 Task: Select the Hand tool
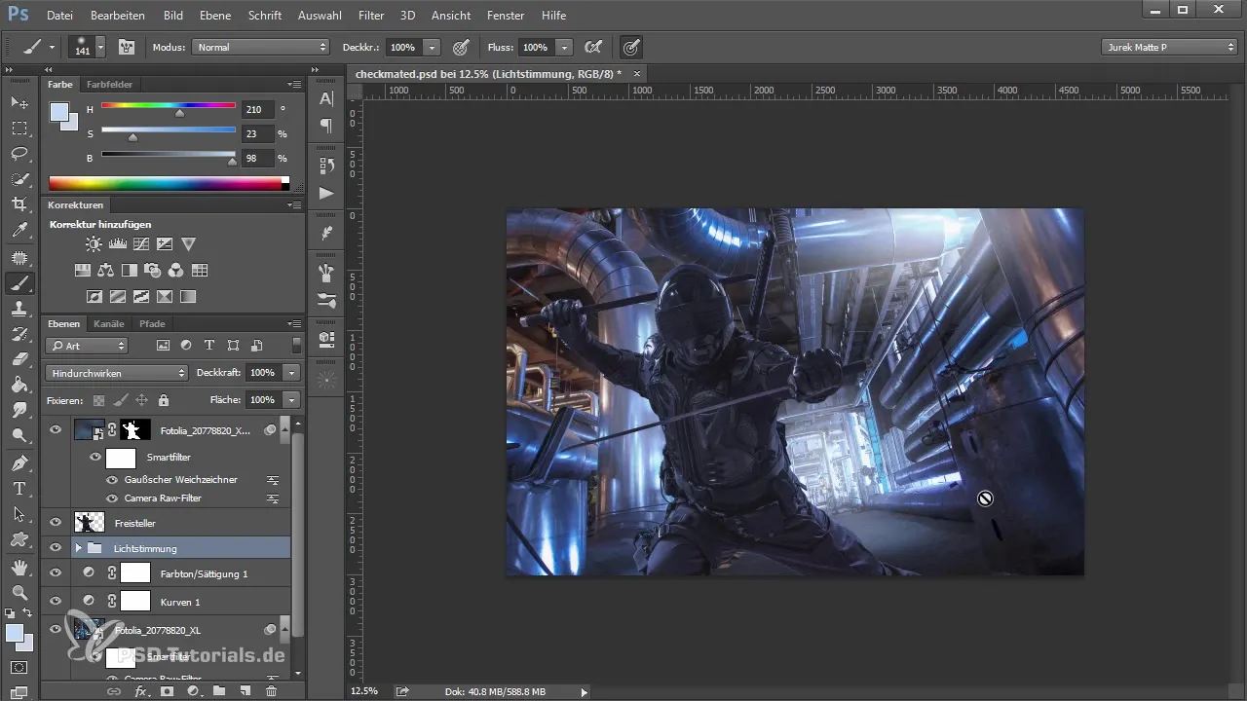(x=19, y=566)
